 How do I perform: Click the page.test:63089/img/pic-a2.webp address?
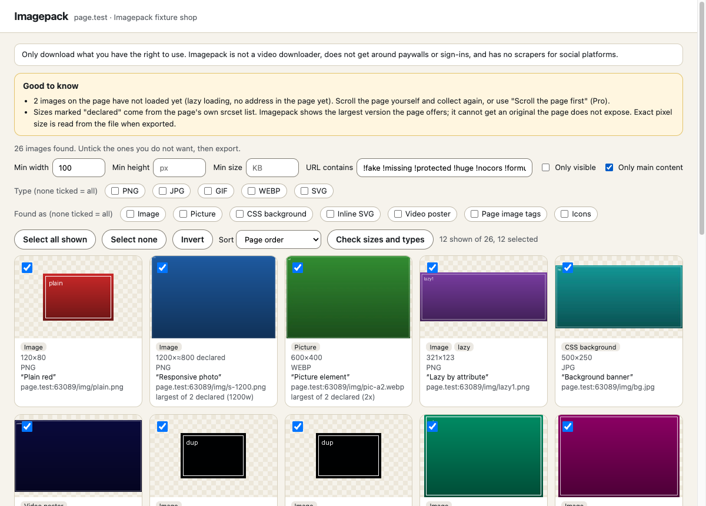348,387
